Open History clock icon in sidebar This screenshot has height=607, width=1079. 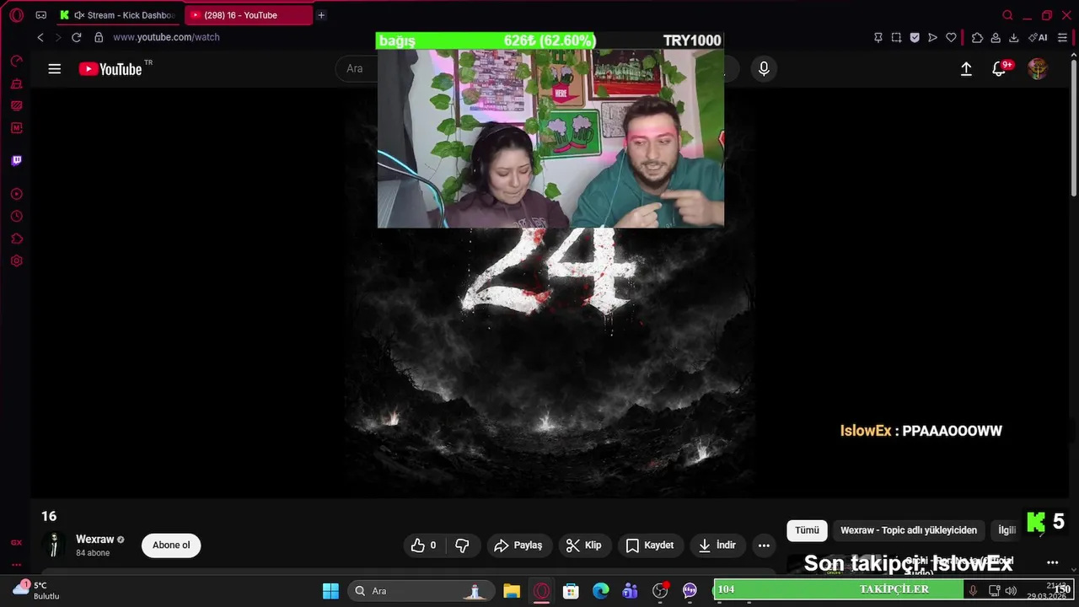coord(16,217)
